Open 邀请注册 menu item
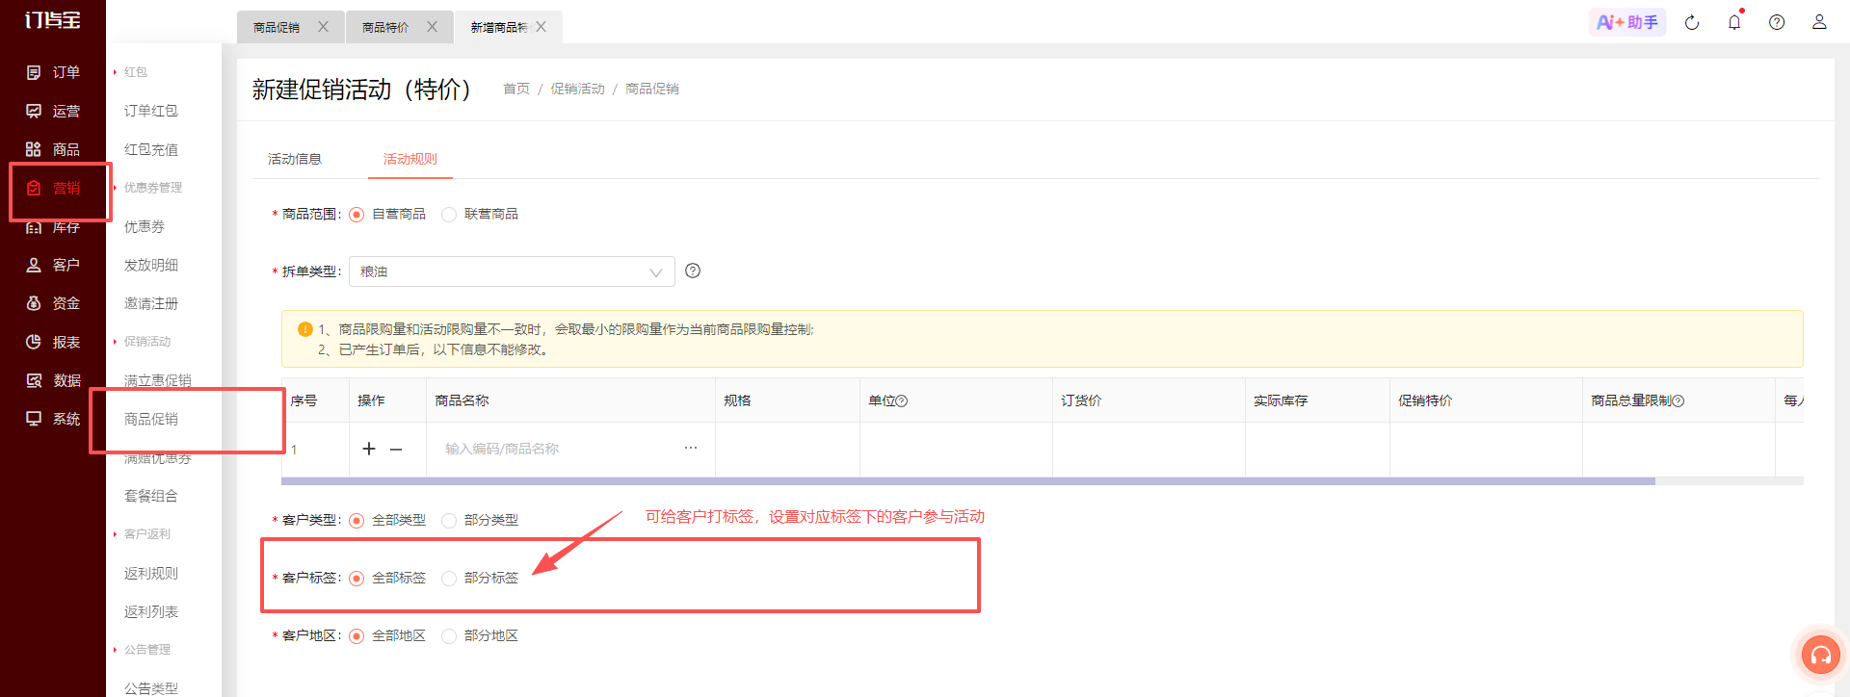The image size is (1850, 697). [x=151, y=303]
